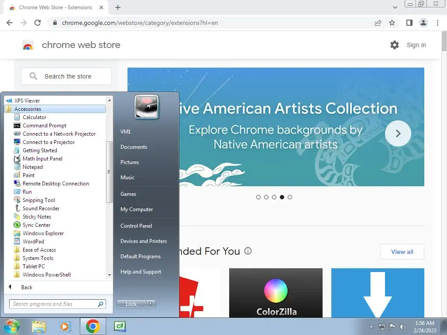This screenshot has width=447, height=335.
Task: Open Sync Center
Action: pos(36,225)
